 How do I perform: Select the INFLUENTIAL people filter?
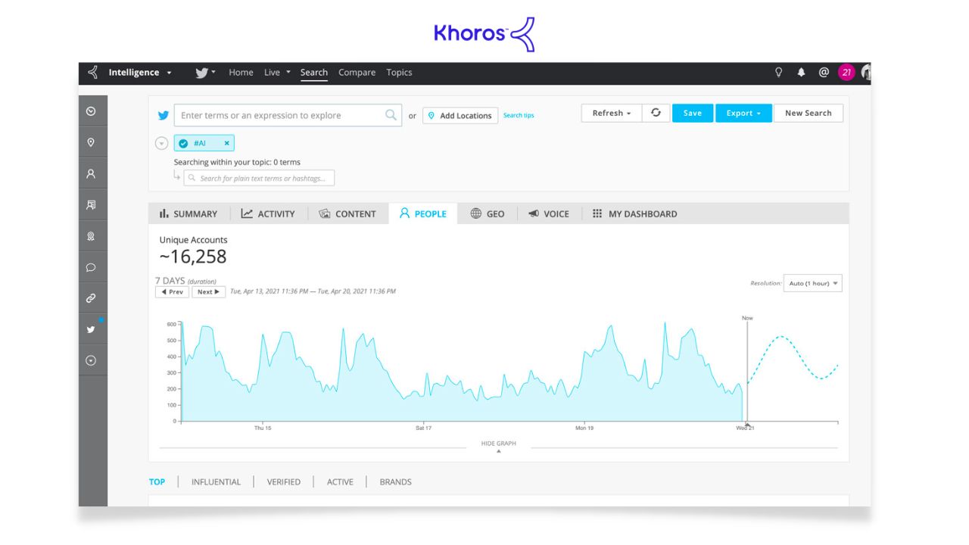coord(216,481)
